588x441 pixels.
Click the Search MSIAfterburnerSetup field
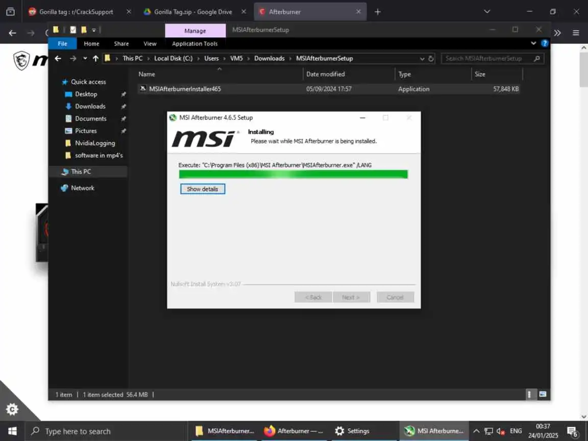point(493,59)
